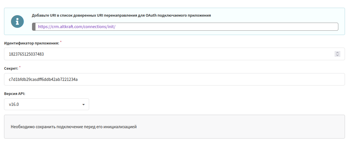Click the round info icon in the banner
Screen dimensions: 349x146
pos(17,22)
